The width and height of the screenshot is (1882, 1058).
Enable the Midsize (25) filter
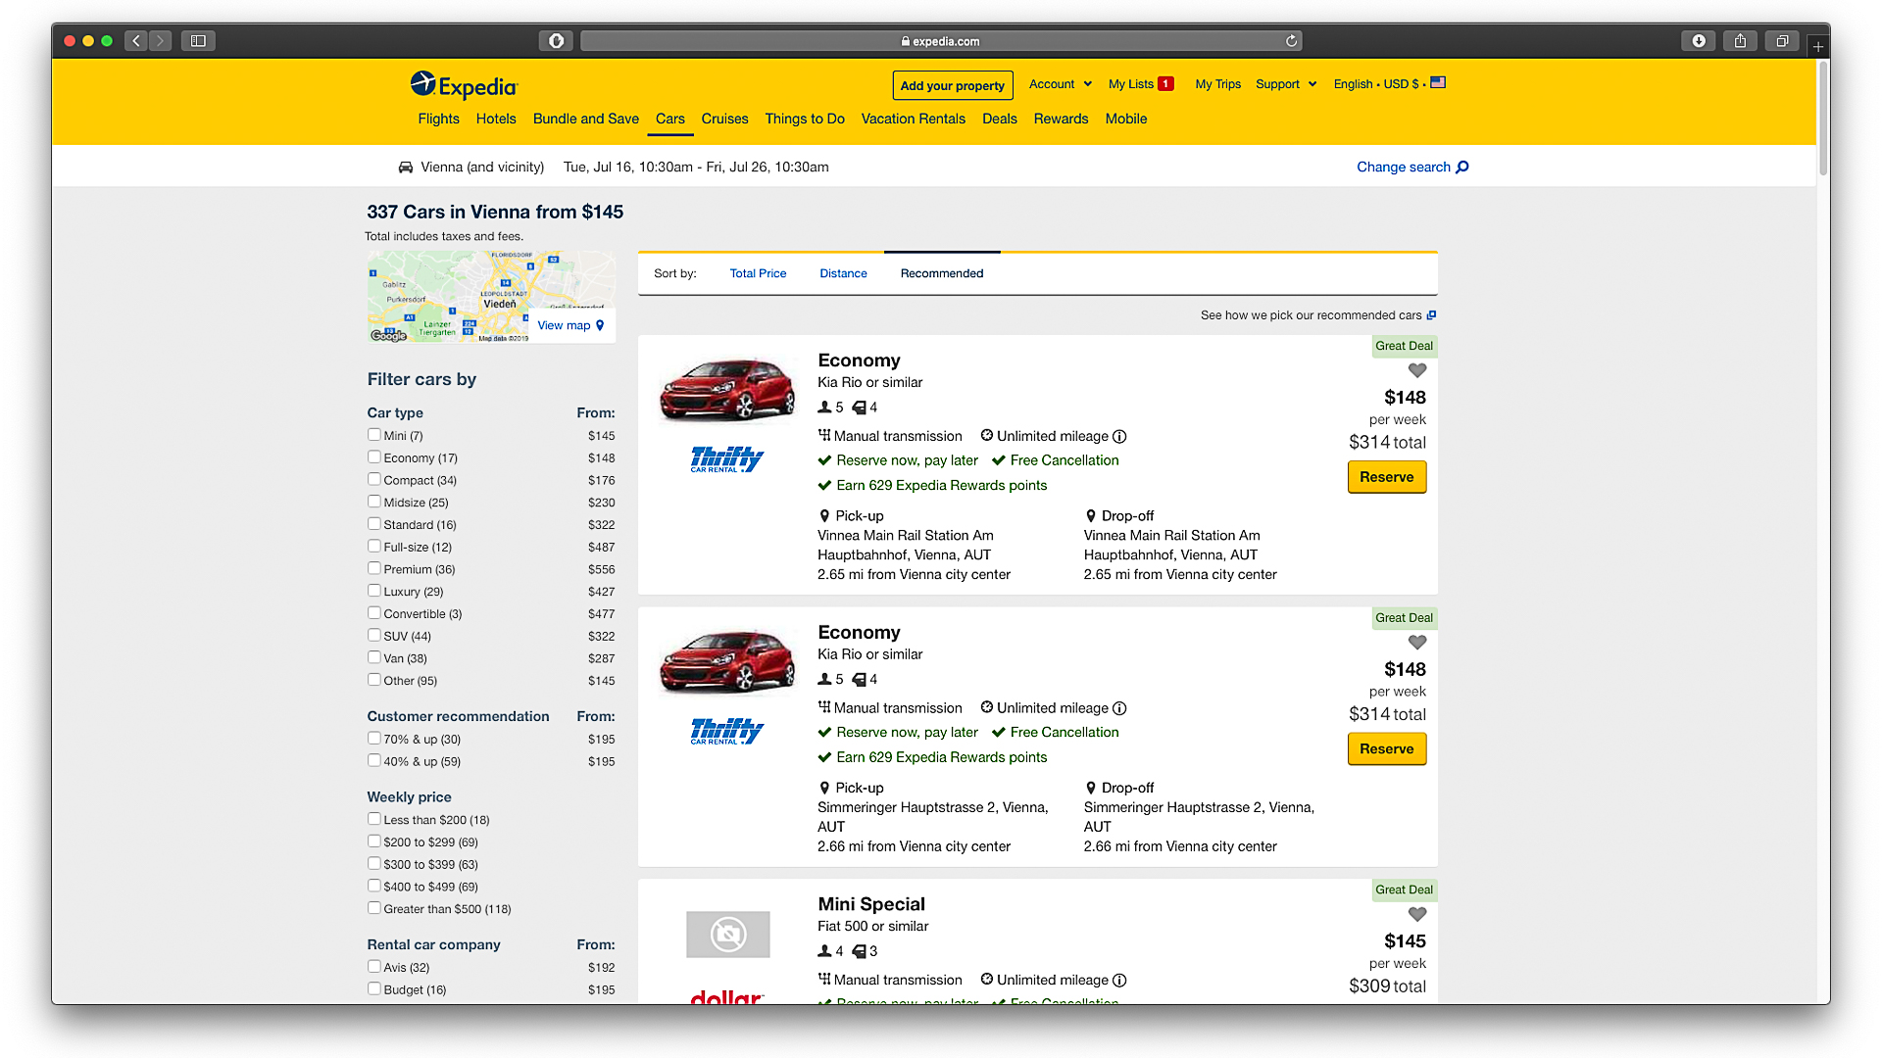[x=373, y=502]
